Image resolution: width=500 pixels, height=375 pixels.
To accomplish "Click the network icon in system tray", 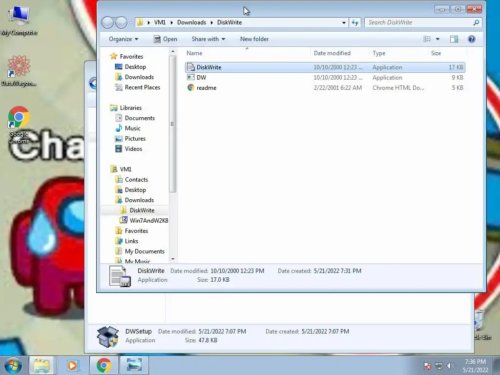I will coord(439,366).
